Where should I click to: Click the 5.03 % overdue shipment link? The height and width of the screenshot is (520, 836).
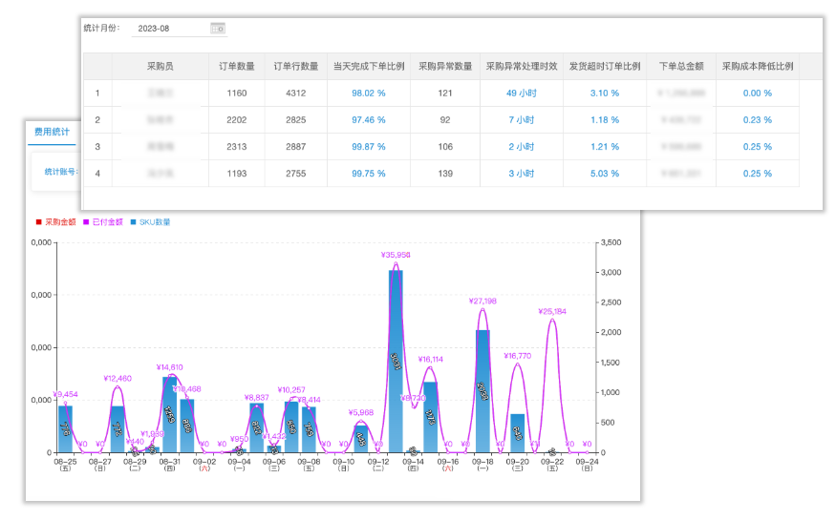[x=605, y=174]
